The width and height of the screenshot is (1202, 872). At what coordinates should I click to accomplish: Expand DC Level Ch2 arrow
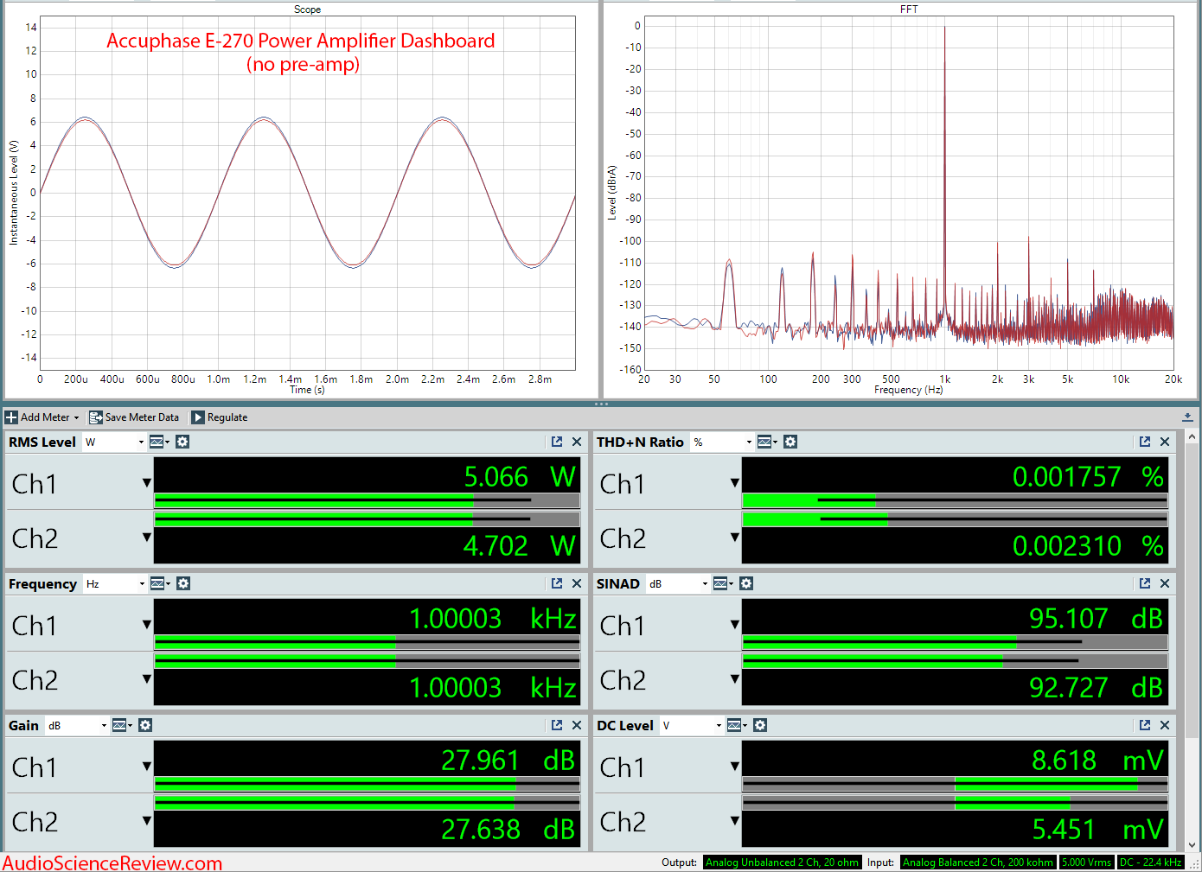735,821
